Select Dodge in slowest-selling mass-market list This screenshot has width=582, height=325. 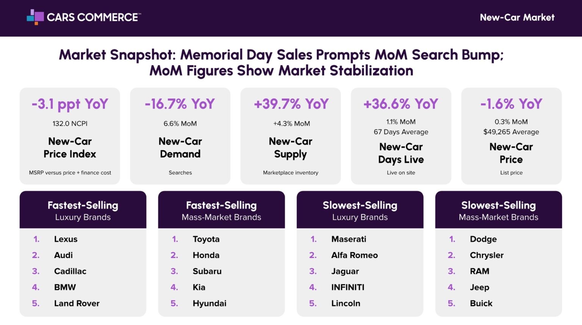[x=483, y=239]
